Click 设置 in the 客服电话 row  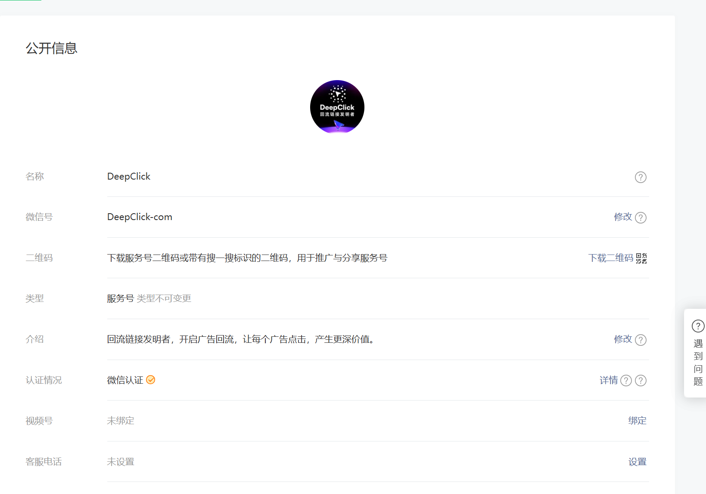click(x=638, y=462)
